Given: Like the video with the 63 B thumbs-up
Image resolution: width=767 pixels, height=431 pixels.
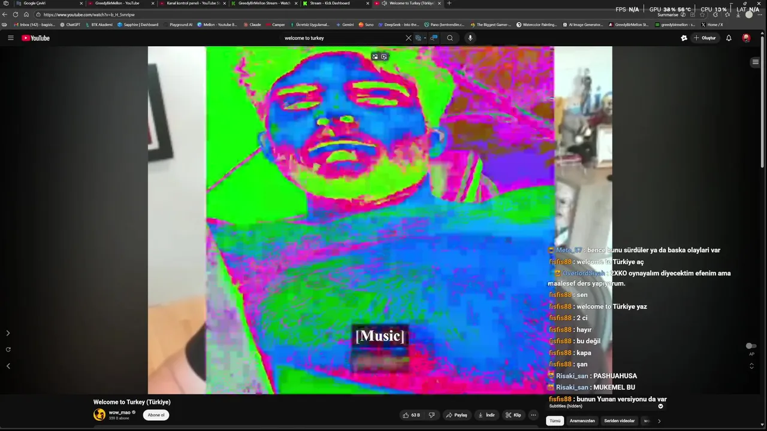Looking at the screenshot, I should (x=411, y=415).
